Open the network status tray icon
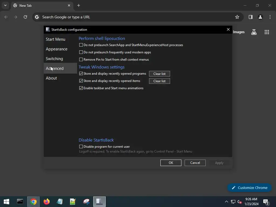This screenshot has height=207, width=276. click(x=233, y=202)
